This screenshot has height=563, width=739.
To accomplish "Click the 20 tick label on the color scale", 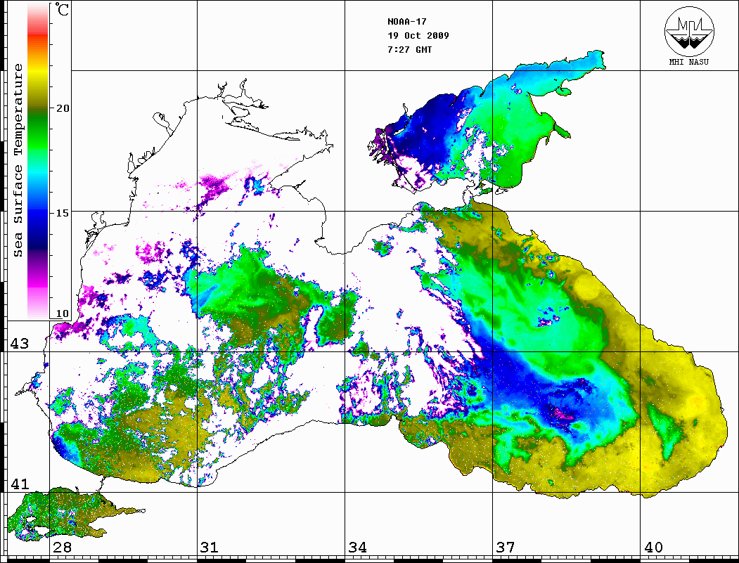I will click(62, 108).
